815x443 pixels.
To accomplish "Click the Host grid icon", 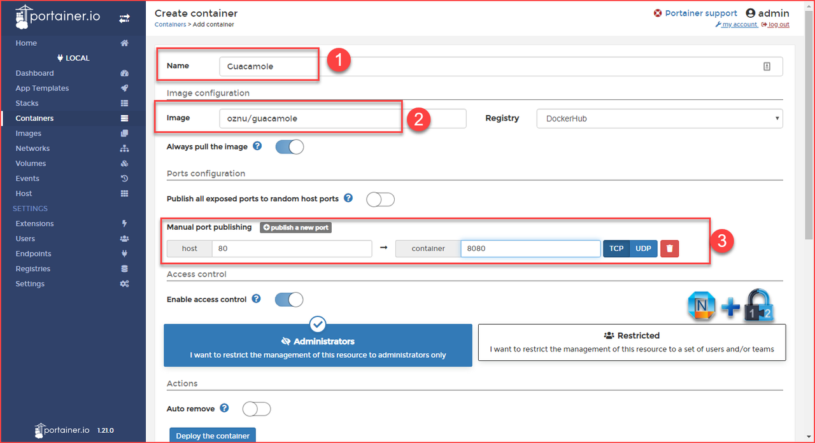I will pos(125,193).
